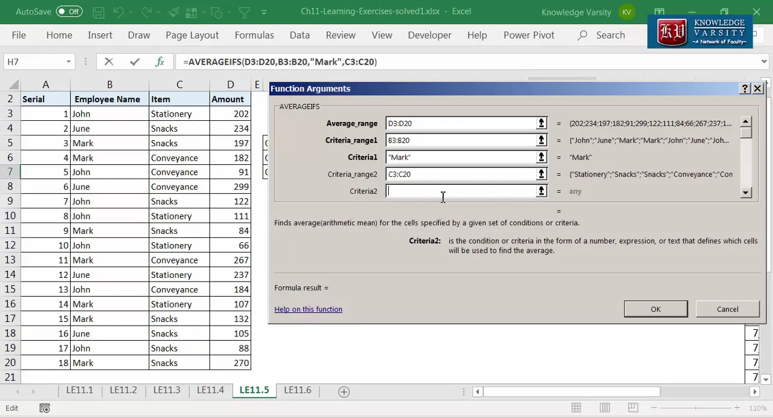Switch to the LE11.6 sheet tab
The height and width of the screenshot is (418, 773).
(297, 390)
